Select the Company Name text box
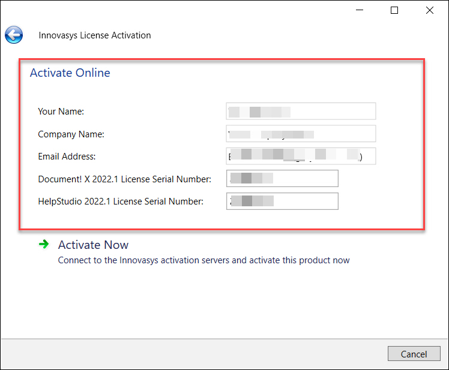This screenshot has width=449, height=370. tap(301, 134)
